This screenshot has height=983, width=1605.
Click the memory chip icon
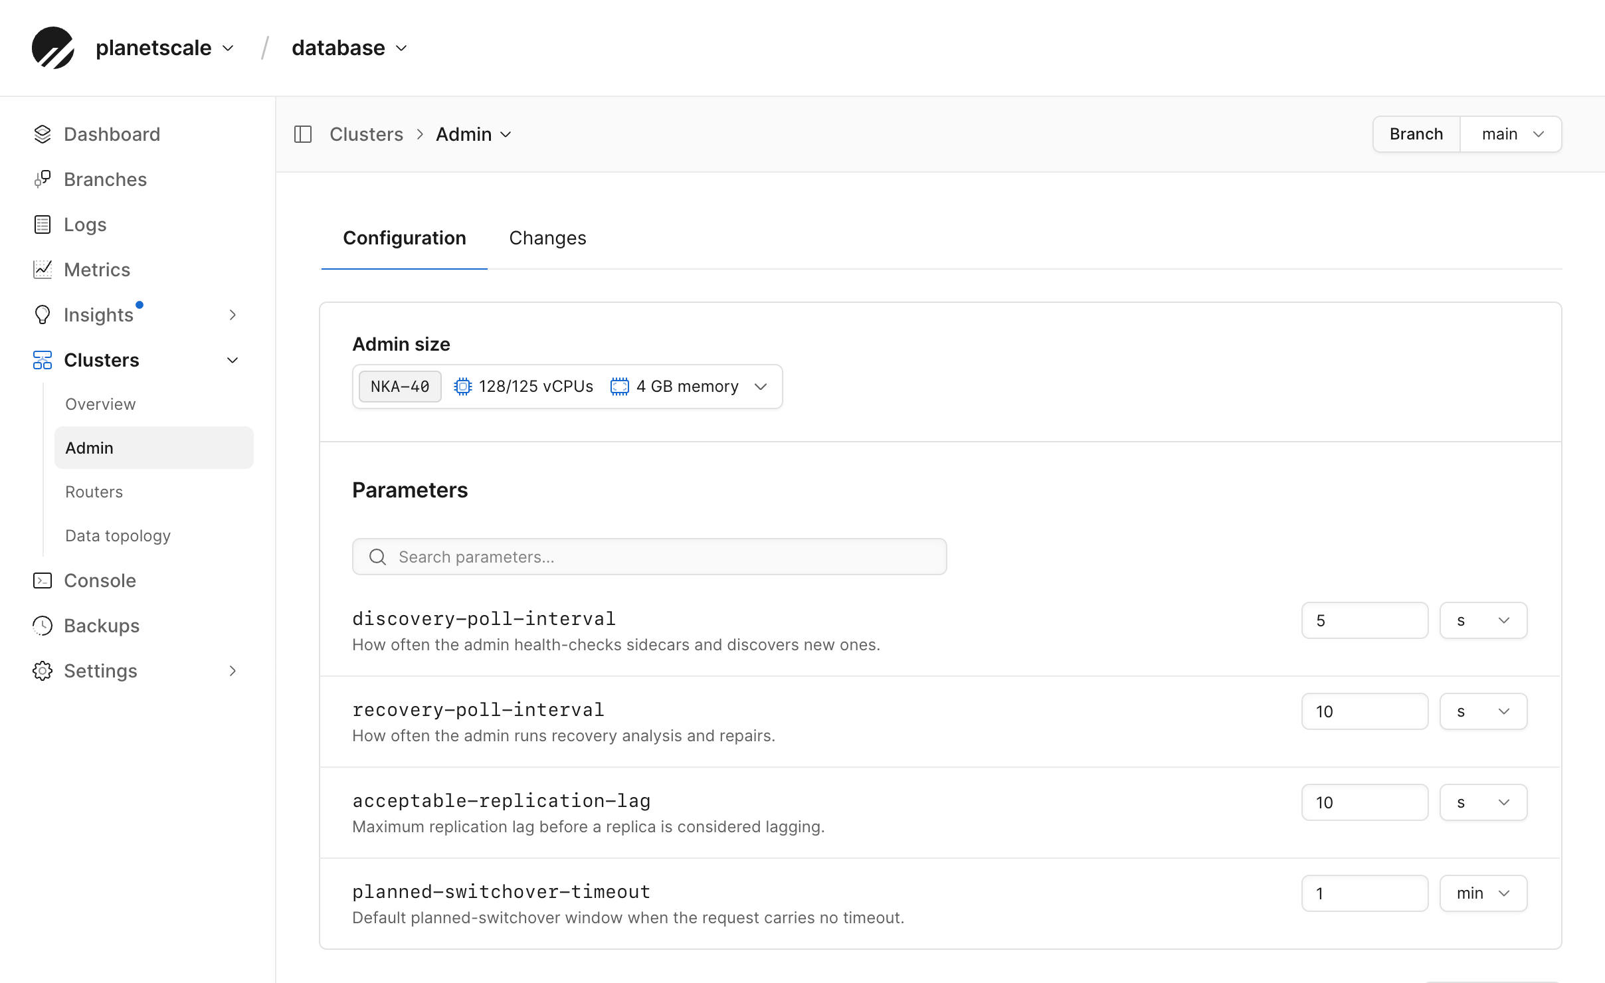tap(620, 387)
